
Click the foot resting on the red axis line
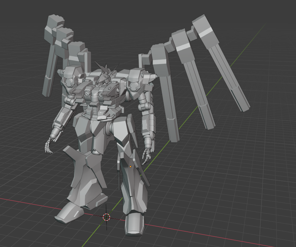[x=134, y=224]
